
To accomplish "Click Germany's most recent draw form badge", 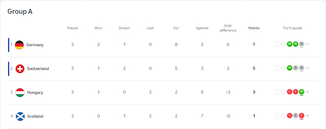I will click(301, 44).
